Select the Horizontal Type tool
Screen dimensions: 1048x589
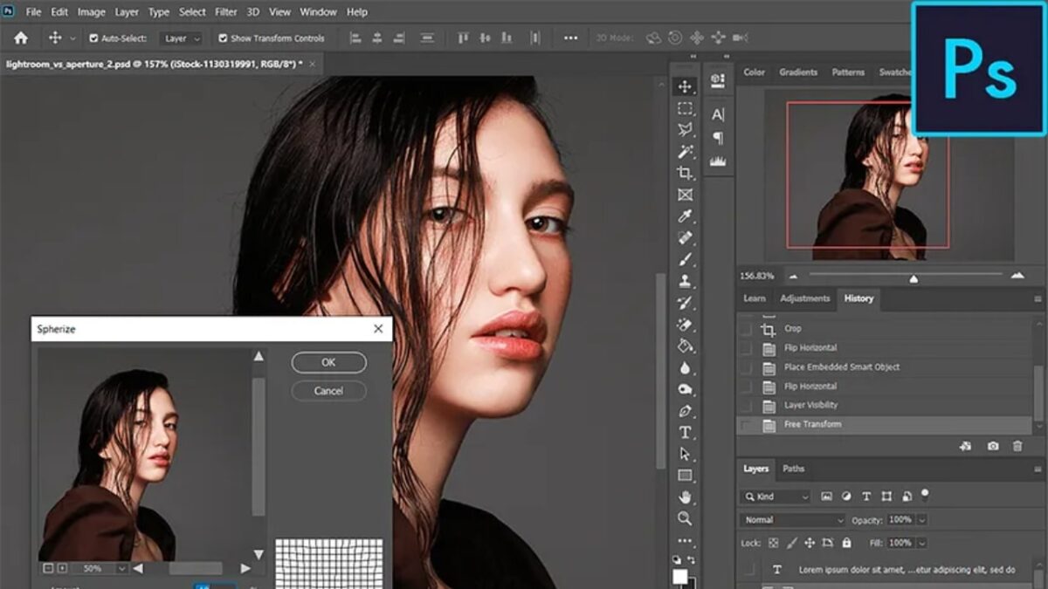pos(686,433)
